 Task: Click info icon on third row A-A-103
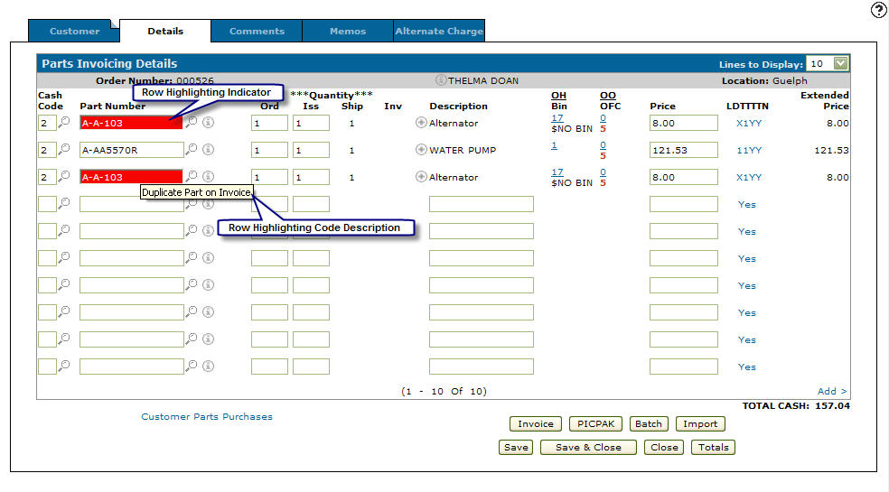click(x=208, y=177)
